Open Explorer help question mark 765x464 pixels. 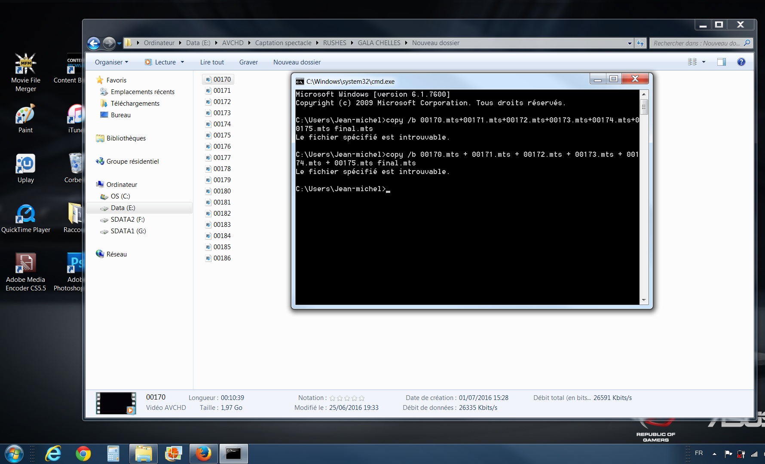[x=741, y=62]
